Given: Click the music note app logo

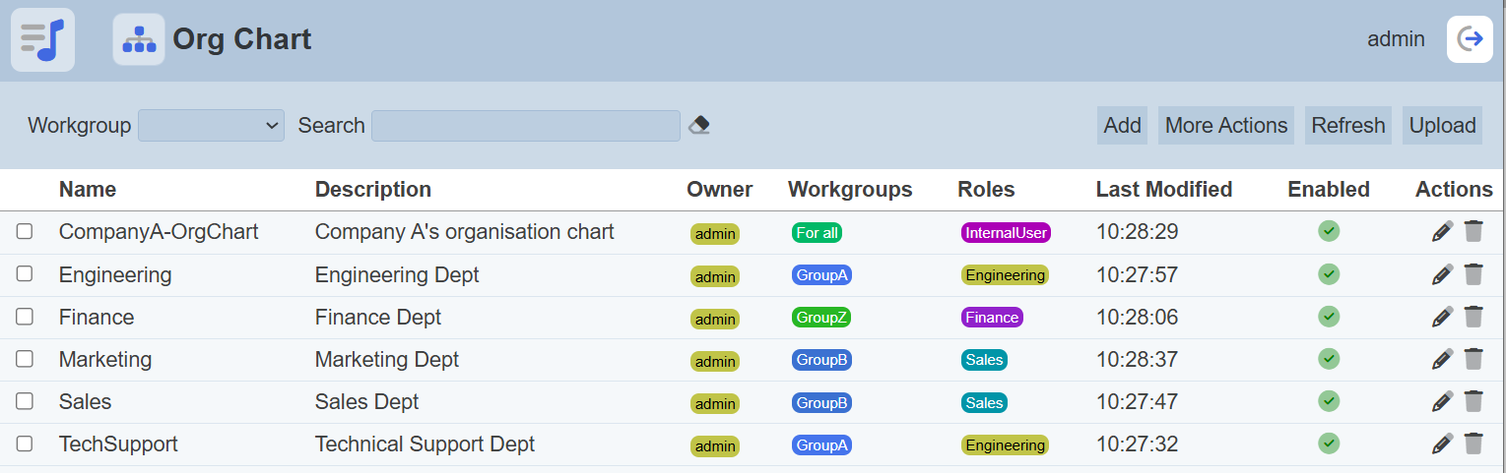Looking at the screenshot, I should (42, 39).
